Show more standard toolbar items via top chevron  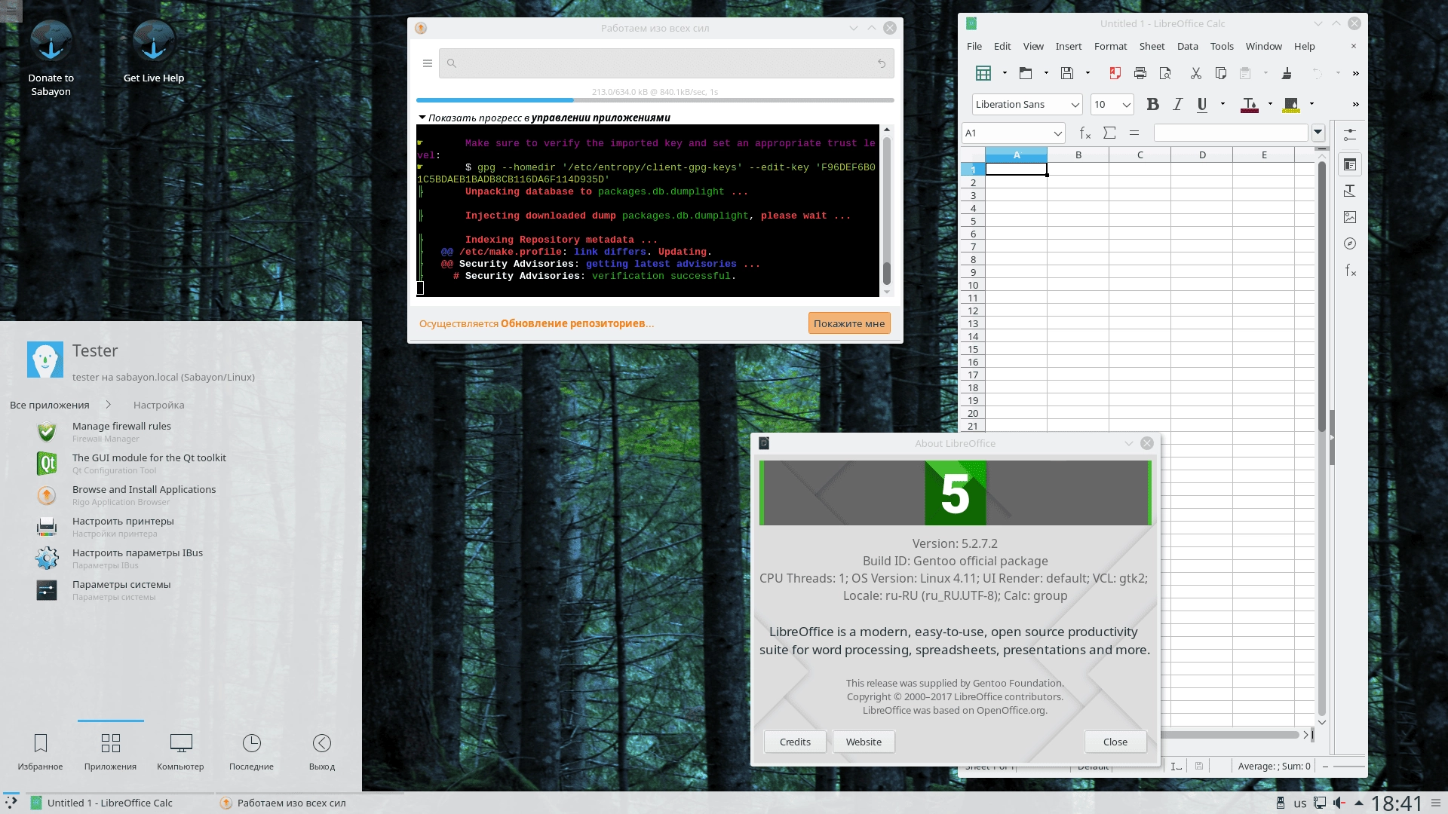pos(1355,73)
